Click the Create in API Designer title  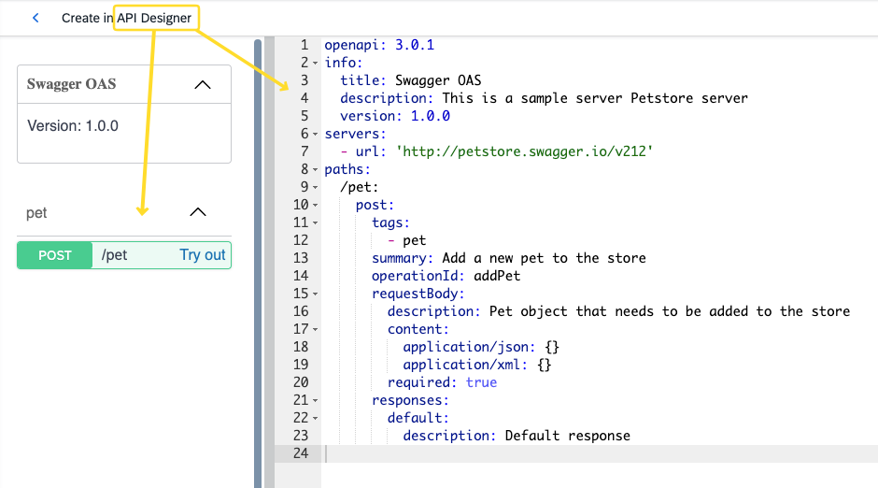[126, 18]
